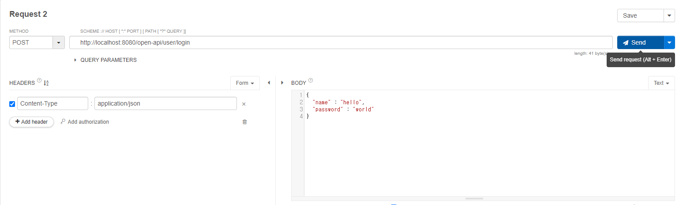Open the Save options dropdown arrow
The width and height of the screenshot is (679, 205).
(669, 15)
